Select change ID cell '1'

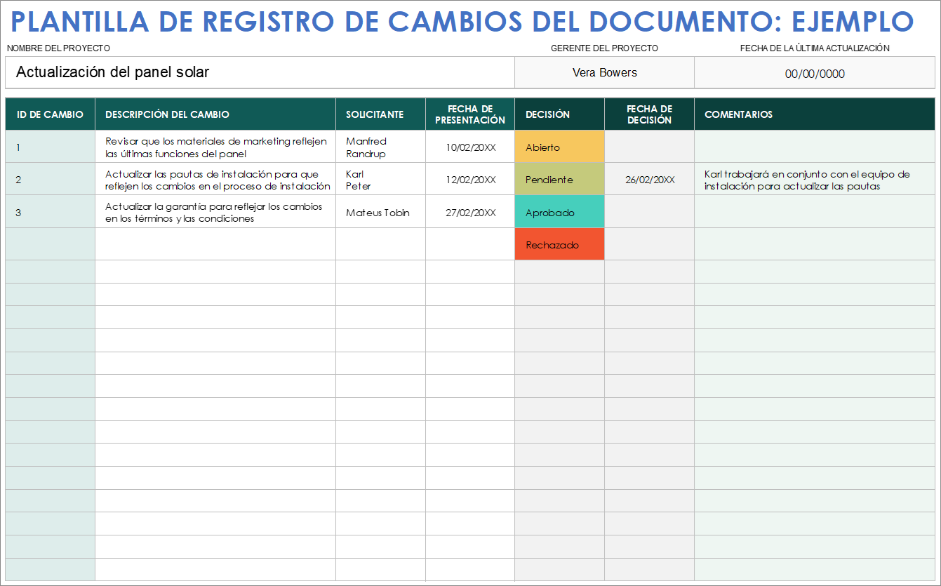[x=51, y=147]
